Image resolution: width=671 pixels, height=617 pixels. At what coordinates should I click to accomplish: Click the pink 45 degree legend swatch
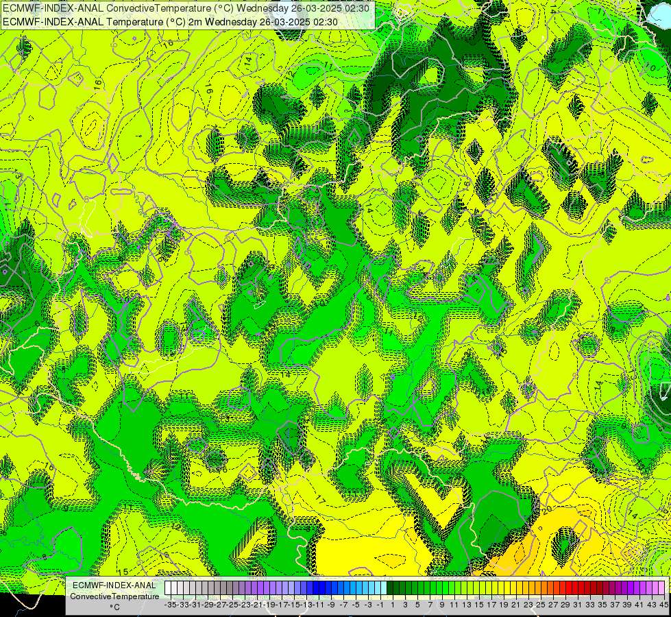(x=661, y=588)
